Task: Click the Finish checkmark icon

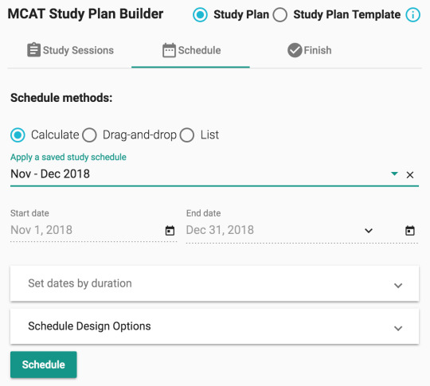Action: tap(295, 50)
